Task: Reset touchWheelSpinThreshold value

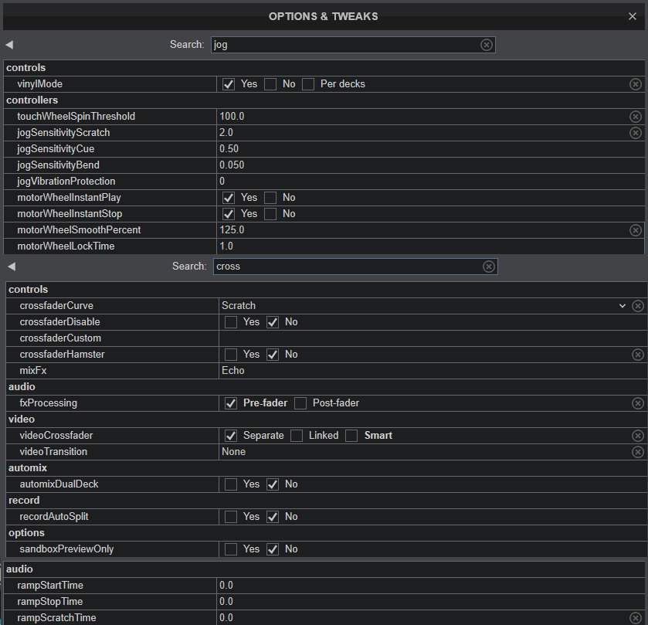Action: [x=636, y=117]
